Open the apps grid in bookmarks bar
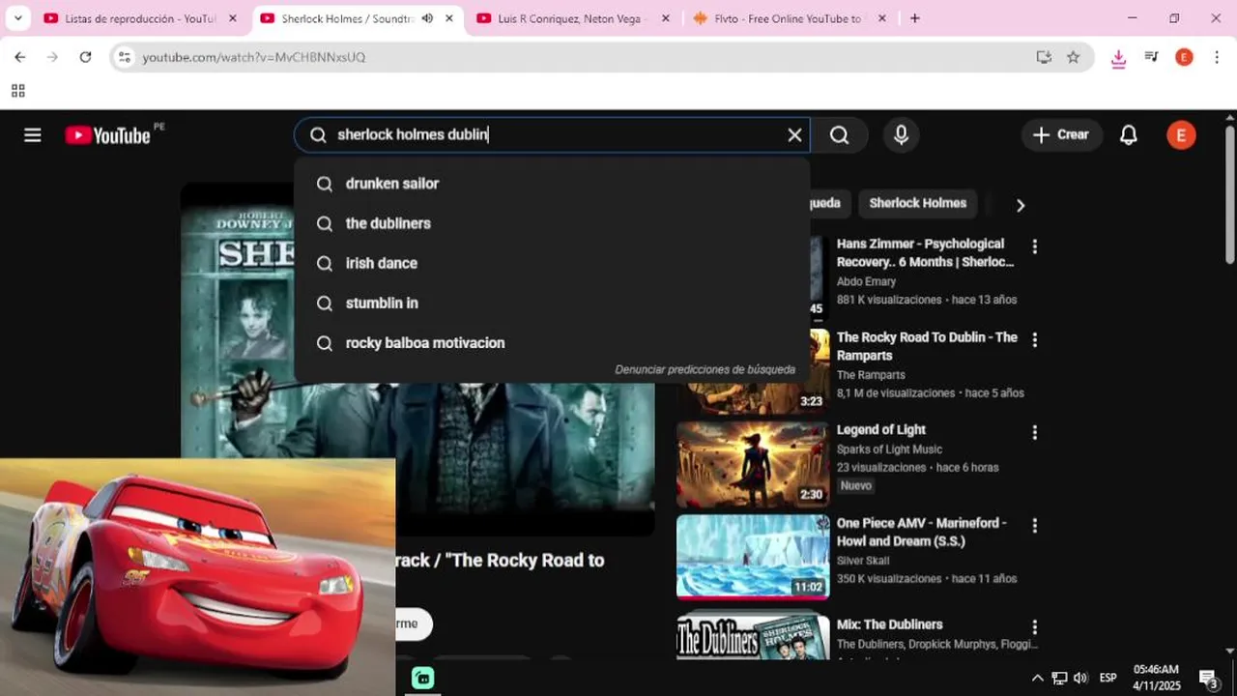 point(17,91)
